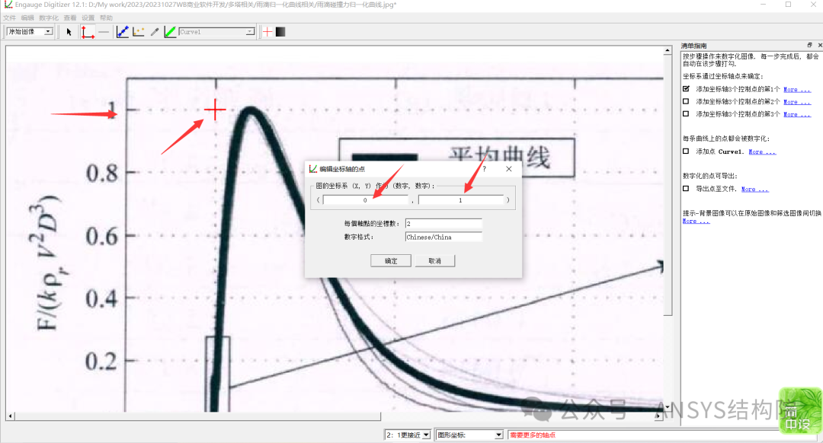The image size is (823, 443).
Task: Click the red crosshair toolbar icon
Action: 267,32
